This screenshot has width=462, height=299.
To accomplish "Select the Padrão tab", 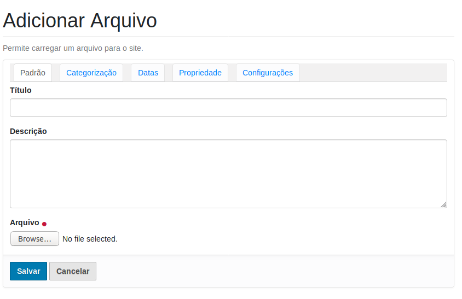I will click(x=33, y=73).
